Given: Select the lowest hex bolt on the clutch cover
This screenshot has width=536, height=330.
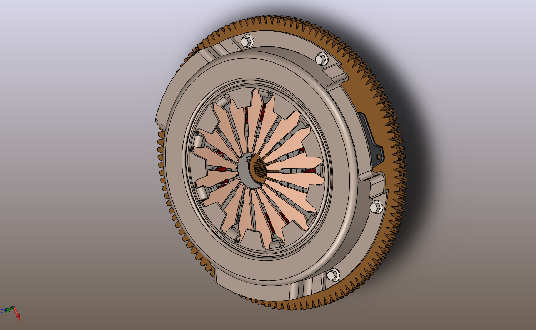Looking at the screenshot, I should pos(333,275).
